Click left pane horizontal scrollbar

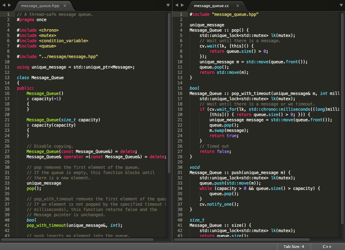click(x=77, y=240)
